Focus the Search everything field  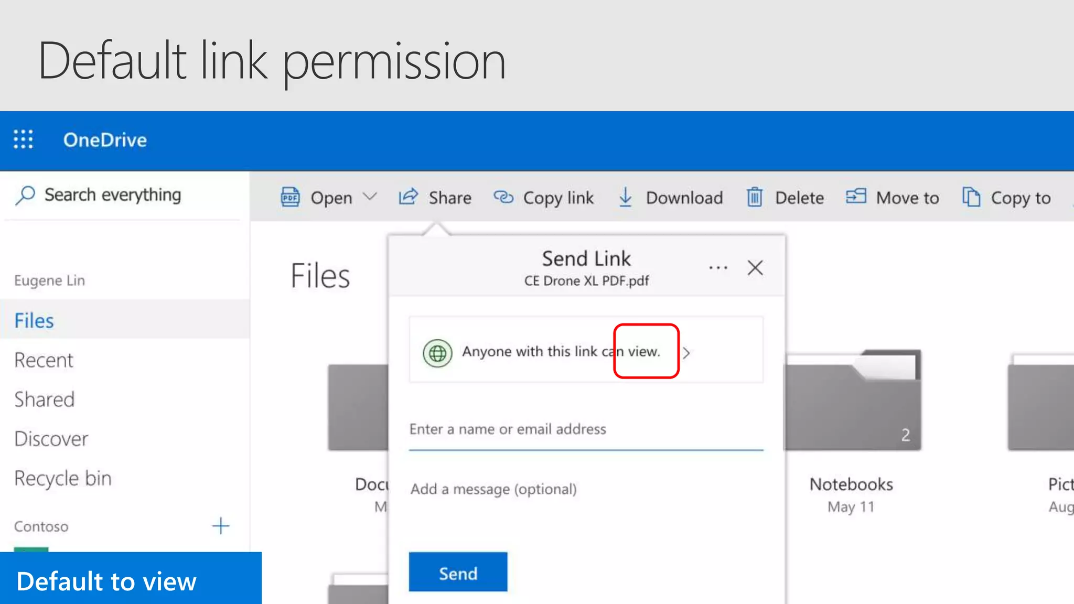pyautogui.click(x=122, y=195)
